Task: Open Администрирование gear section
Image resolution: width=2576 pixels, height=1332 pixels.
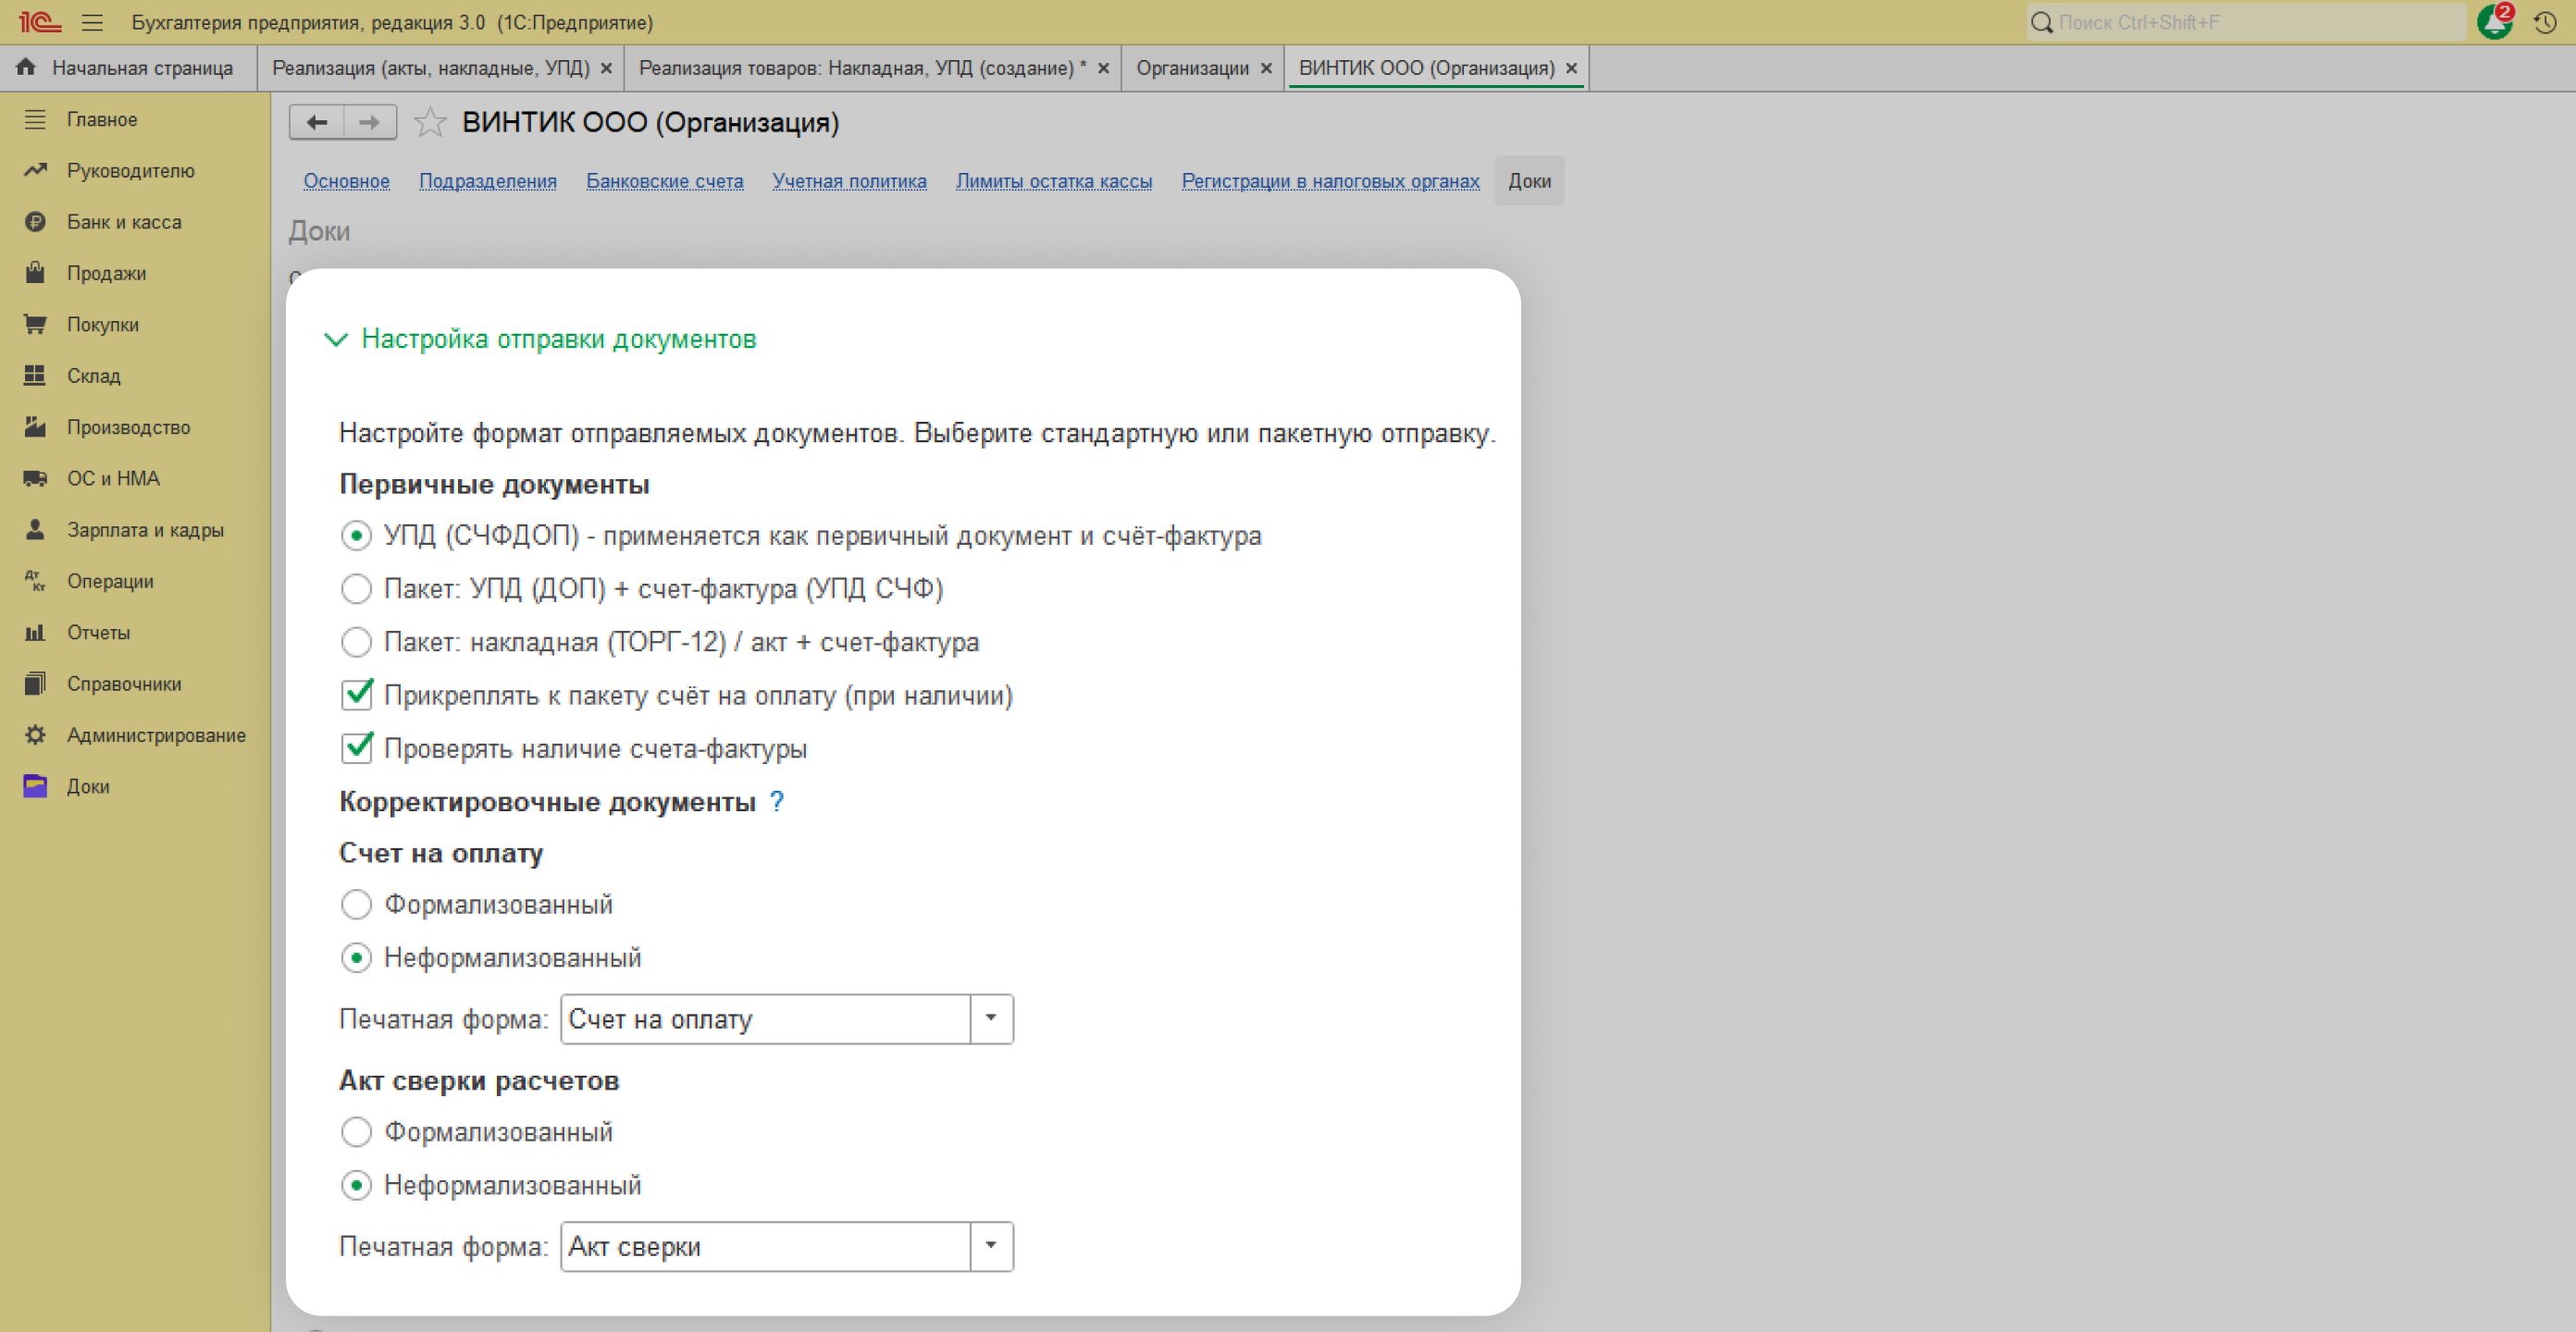Action: pos(155,735)
